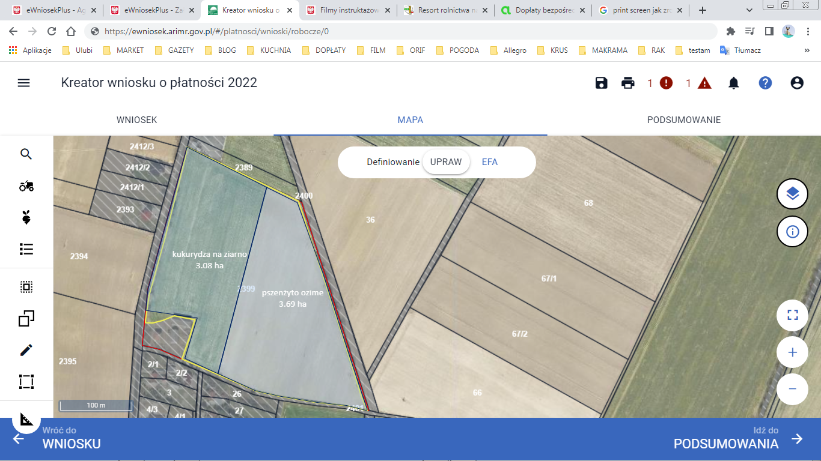Toggle fullscreen map view
The height and width of the screenshot is (461, 821).
coord(792,315)
